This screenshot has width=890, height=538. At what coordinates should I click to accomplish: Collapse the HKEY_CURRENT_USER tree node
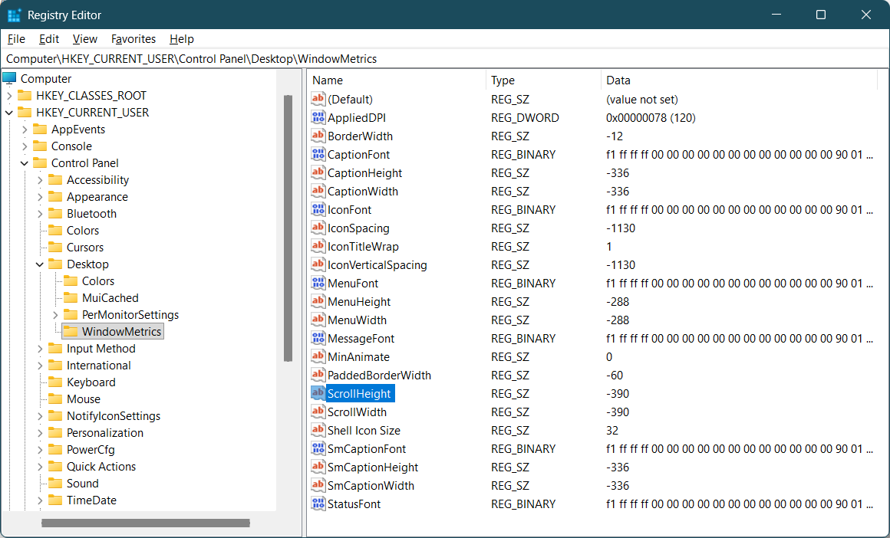click(9, 113)
